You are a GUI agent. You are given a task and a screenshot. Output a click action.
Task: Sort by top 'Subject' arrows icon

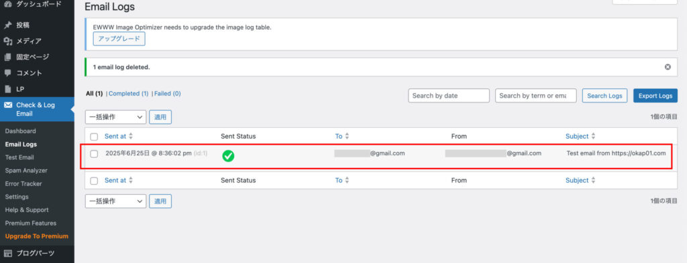pyautogui.click(x=593, y=137)
